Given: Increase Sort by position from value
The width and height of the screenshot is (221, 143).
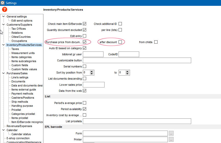Looking at the screenshot, I should 92,71.
